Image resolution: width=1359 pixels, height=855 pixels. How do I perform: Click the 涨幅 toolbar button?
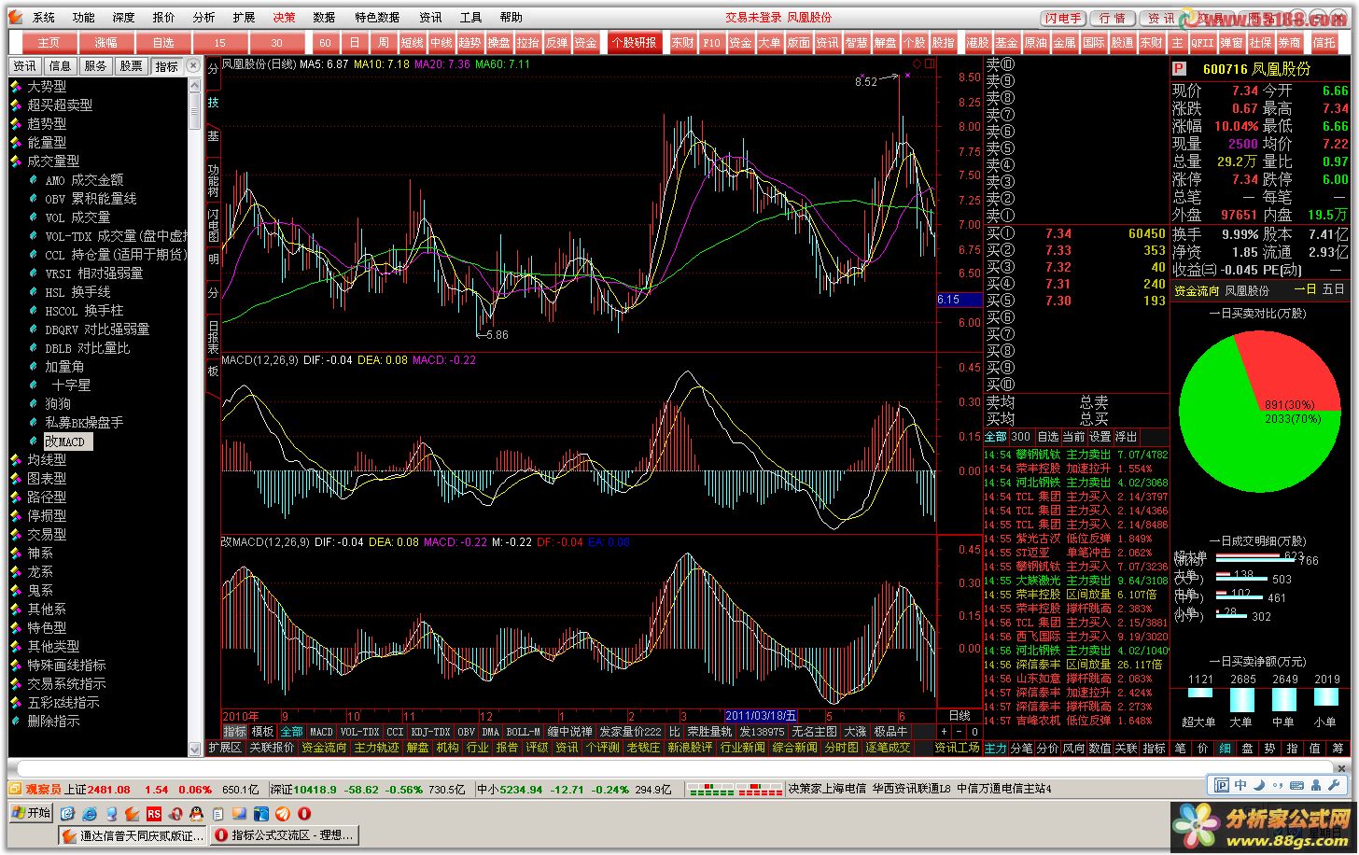click(x=105, y=43)
